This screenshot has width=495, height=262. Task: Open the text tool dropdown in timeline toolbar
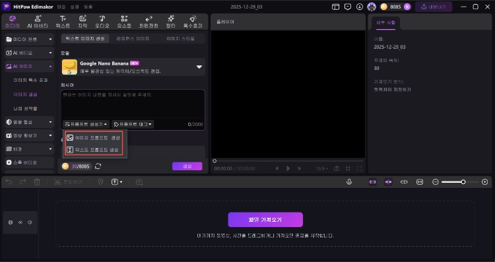pos(116,182)
